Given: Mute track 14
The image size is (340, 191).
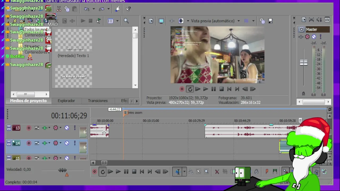Looking at the screenshot, I should pyautogui.click(x=67, y=143).
